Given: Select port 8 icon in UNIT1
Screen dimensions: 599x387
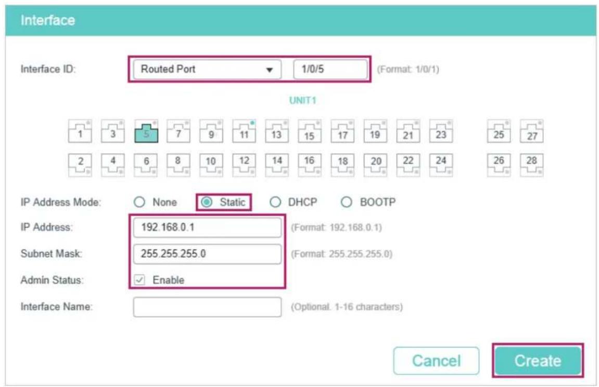Looking at the screenshot, I should tap(179, 165).
